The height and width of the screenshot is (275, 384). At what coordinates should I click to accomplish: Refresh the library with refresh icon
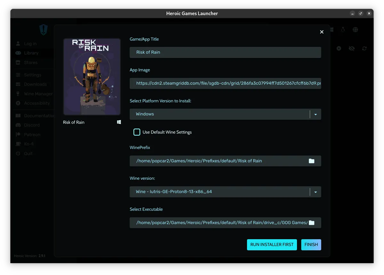(364, 49)
